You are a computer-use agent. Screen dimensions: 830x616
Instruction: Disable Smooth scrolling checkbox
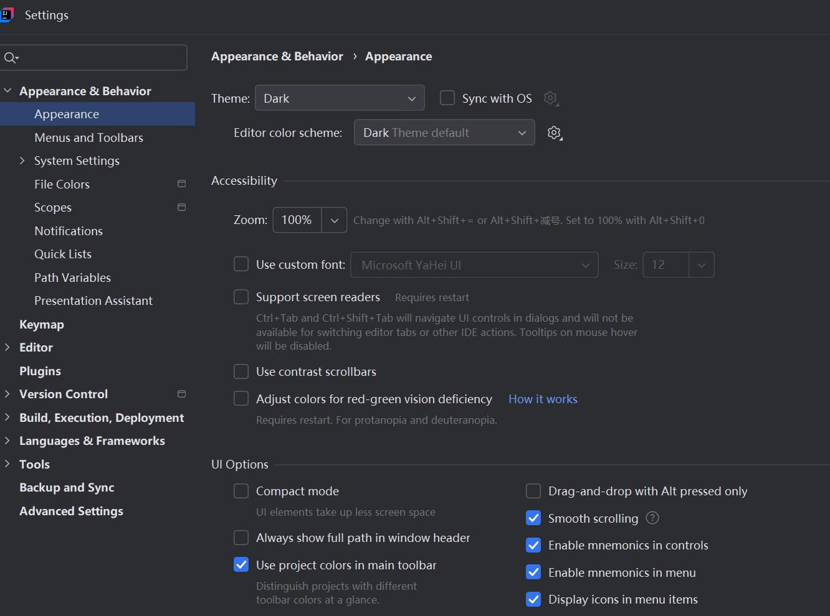pos(533,518)
